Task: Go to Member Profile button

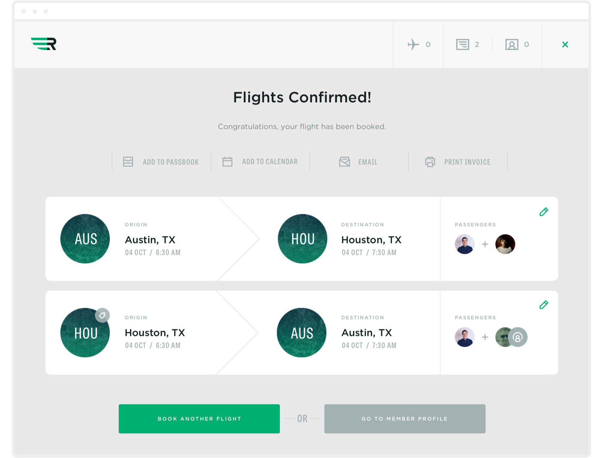Action: 405,419
